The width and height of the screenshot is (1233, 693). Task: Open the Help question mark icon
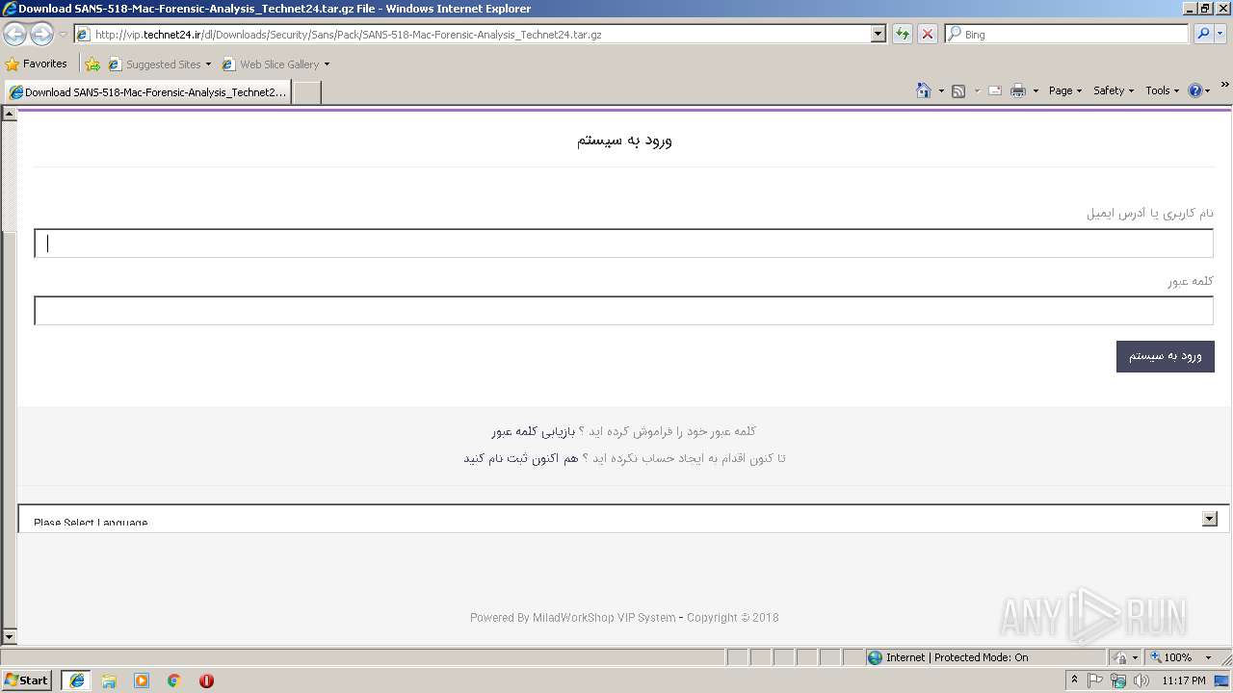tap(1195, 90)
